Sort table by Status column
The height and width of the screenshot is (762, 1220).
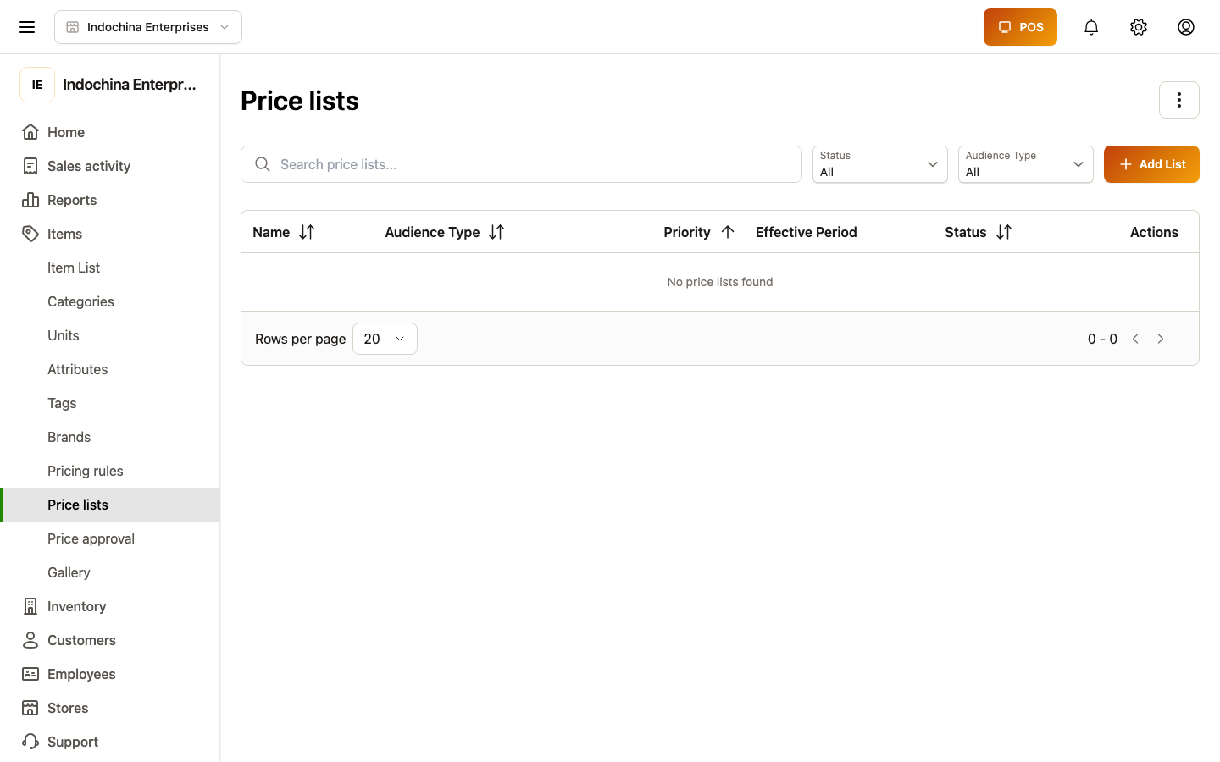pyautogui.click(x=1004, y=232)
